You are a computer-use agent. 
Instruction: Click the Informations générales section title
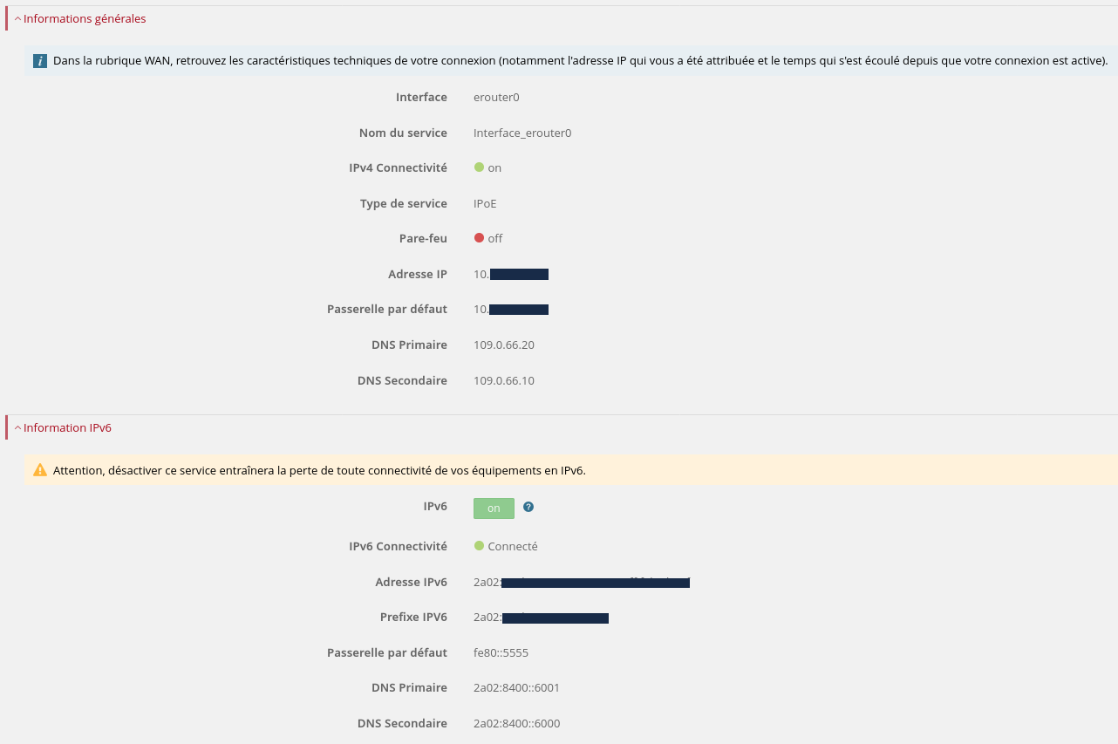(85, 18)
